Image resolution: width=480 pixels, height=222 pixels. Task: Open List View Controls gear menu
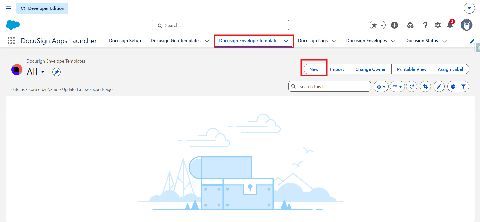(381, 87)
